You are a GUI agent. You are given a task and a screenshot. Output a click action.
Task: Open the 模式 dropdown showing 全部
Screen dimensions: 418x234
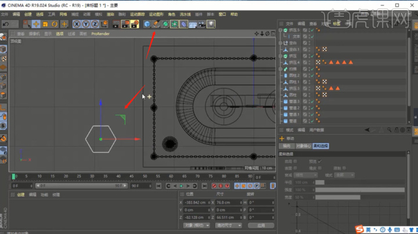pyautogui.click(x=344, y=175)
